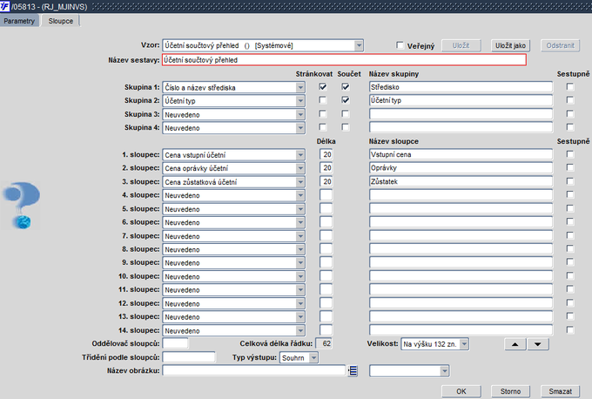Click the application icon in the title bar
Viewport: 592px width, 399px height.
(x=5, y=6)
